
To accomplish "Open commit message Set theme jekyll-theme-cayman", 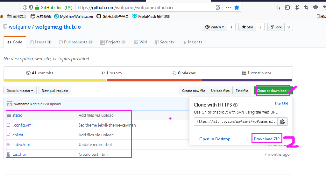I will [107, 125].
